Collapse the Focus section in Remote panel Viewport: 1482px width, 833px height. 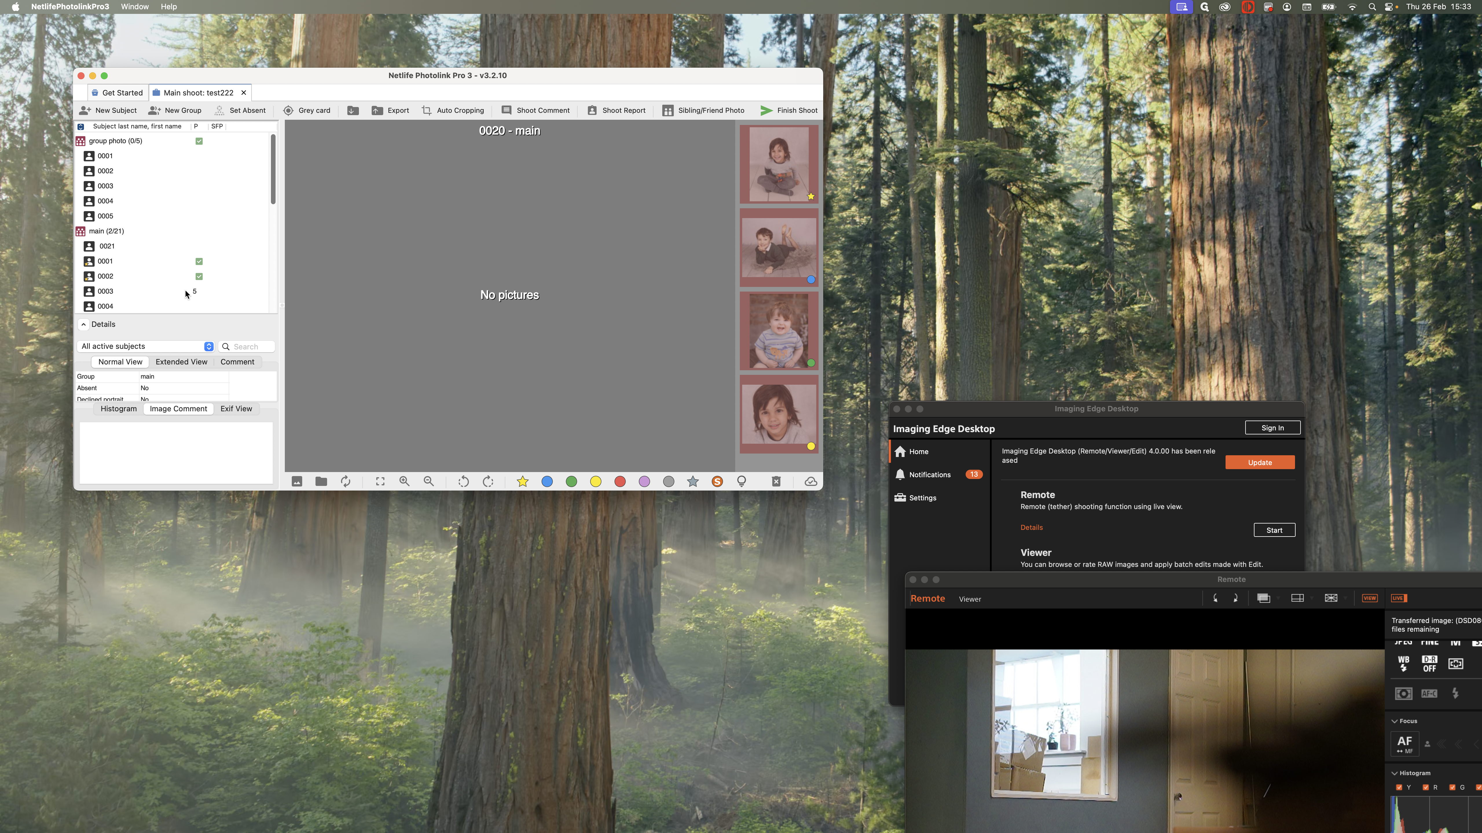[1395, 721]
